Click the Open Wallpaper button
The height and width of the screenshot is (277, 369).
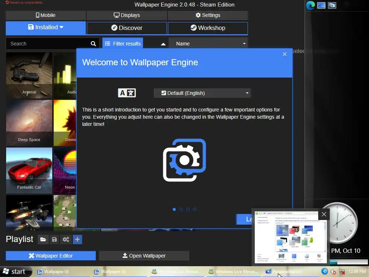click(144, 256)
